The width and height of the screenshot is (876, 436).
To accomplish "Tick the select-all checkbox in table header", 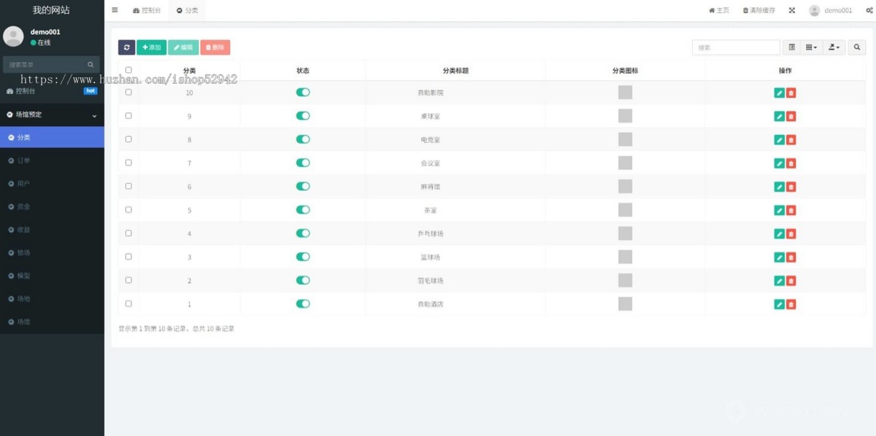I will click(128, 71).
